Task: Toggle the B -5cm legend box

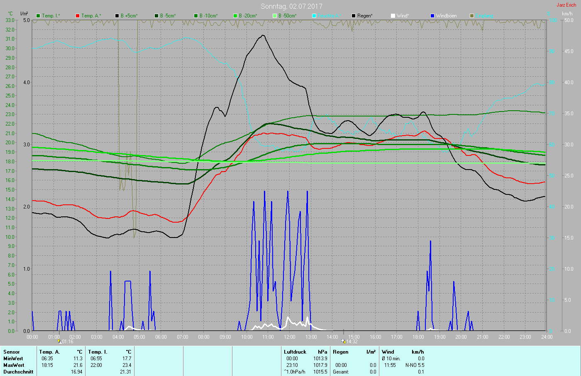Action: (156, 16)
